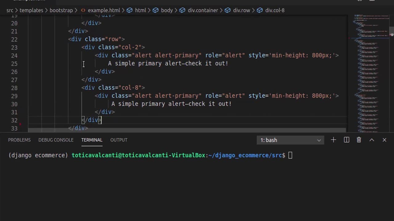Select the 'html' breadcrumb element
The image size is (394, 221).
pos(140,10)
